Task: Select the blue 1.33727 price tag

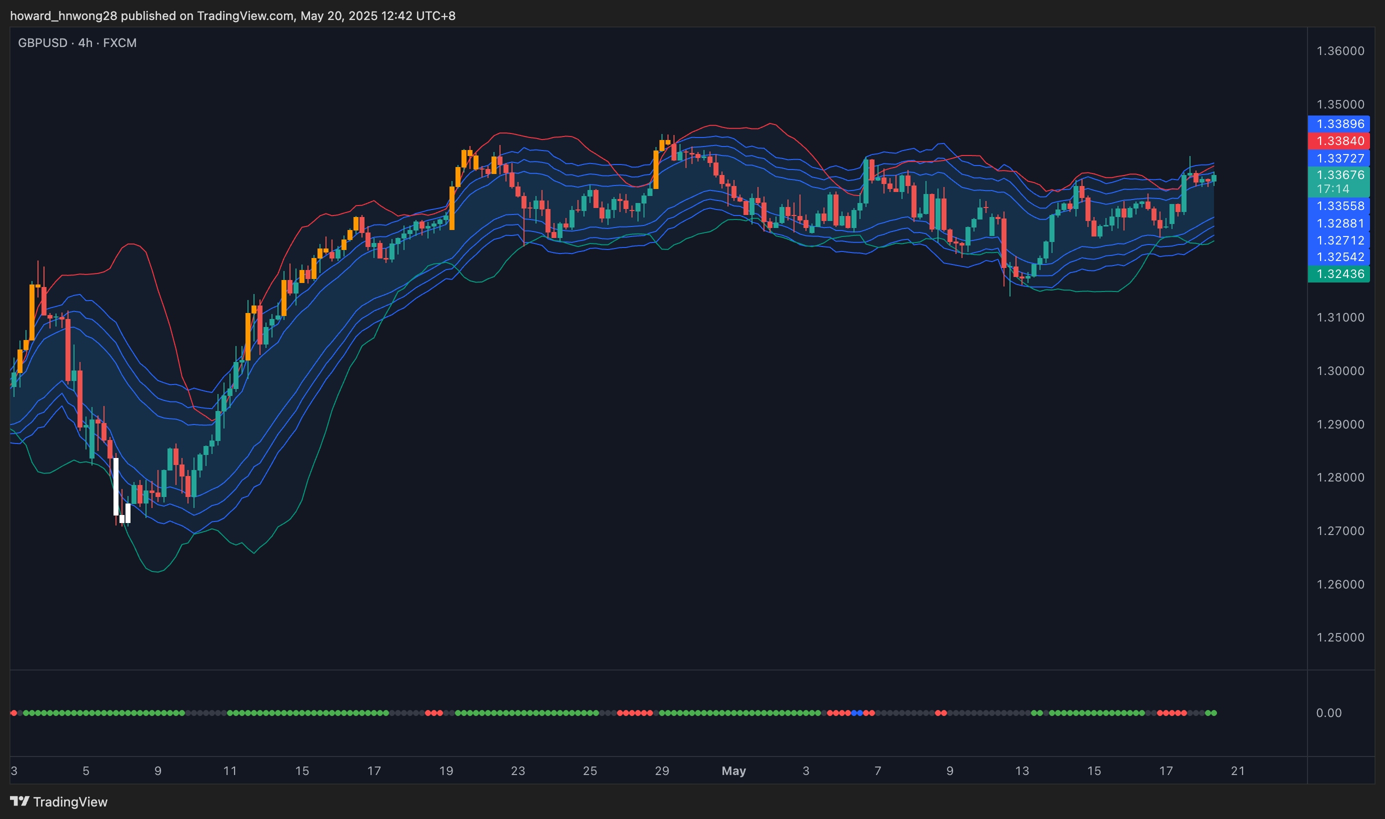Action: pos(1339,158)
